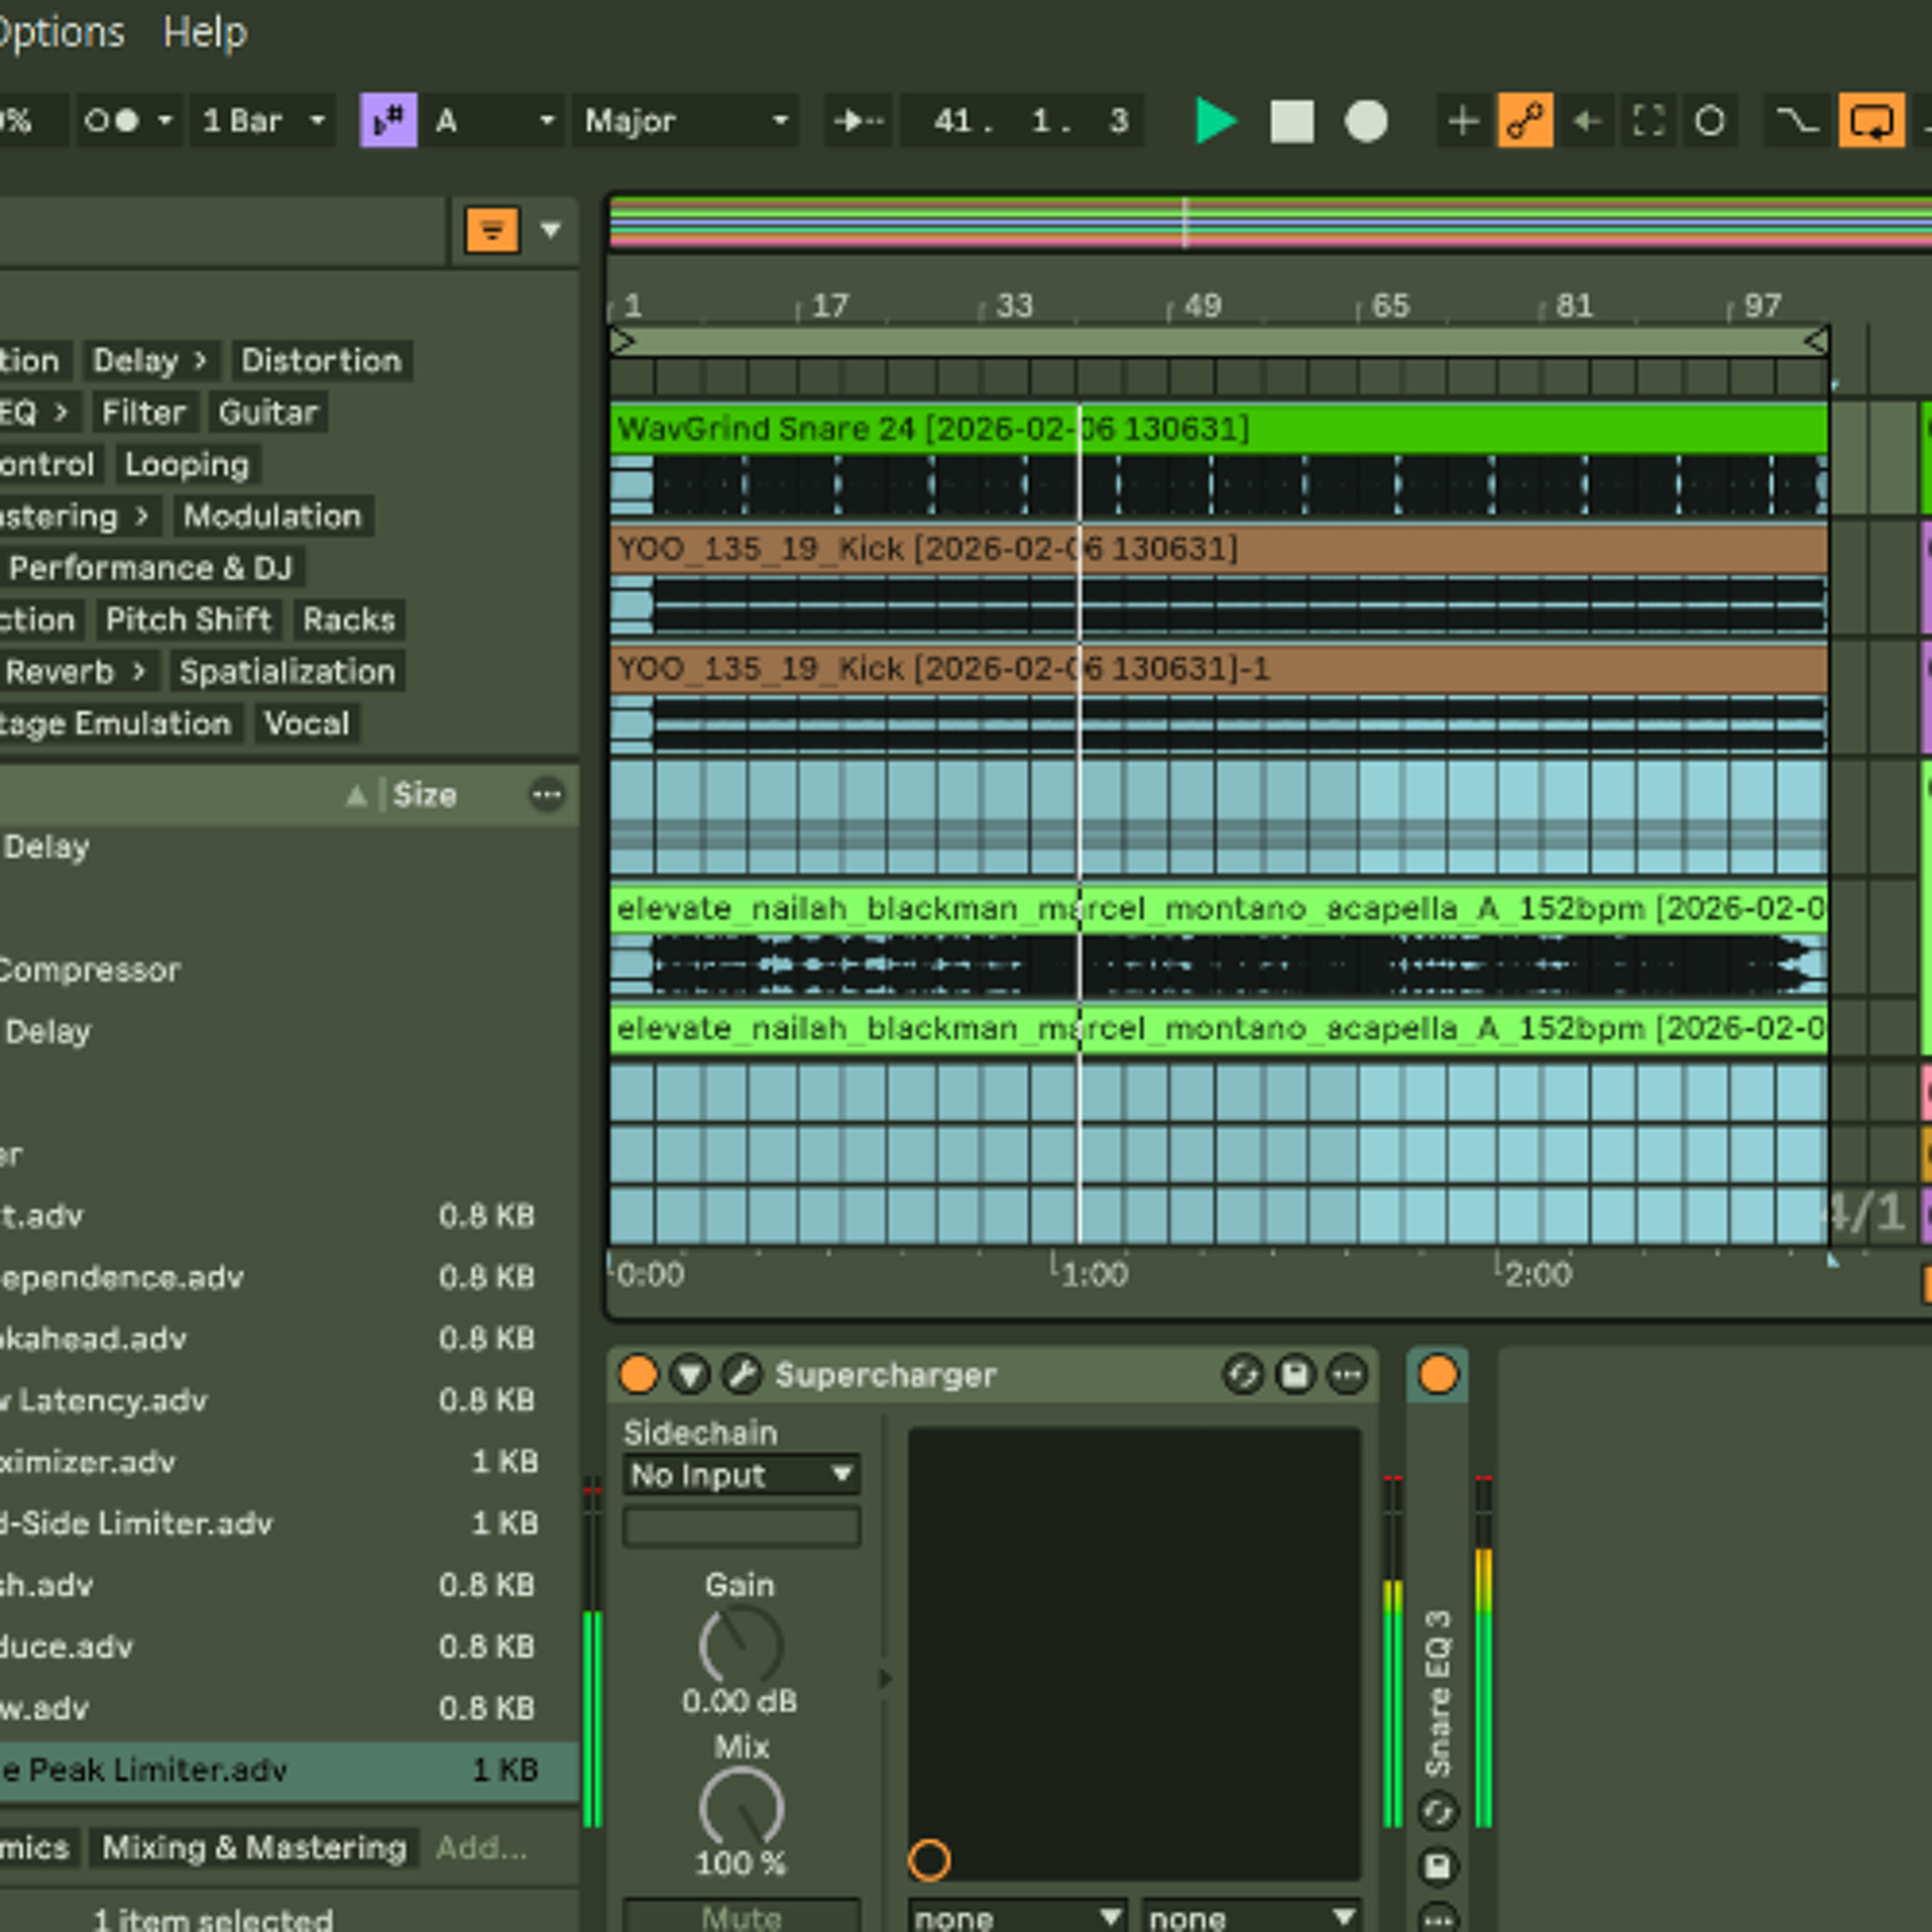Screen dimensions: 1932x1932
Task: Click the Stop button in transport
Action: pyautogui.click(x=1291, y=121)
